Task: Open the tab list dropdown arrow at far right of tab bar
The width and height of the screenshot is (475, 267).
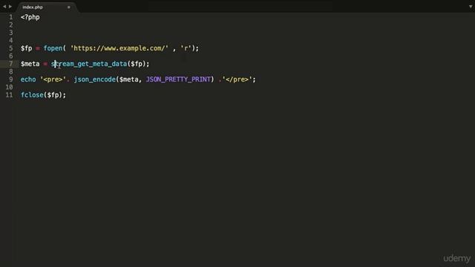Action: 471,7
